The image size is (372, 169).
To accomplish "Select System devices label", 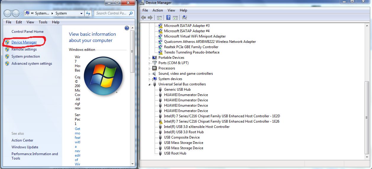I will pos(170,79).
